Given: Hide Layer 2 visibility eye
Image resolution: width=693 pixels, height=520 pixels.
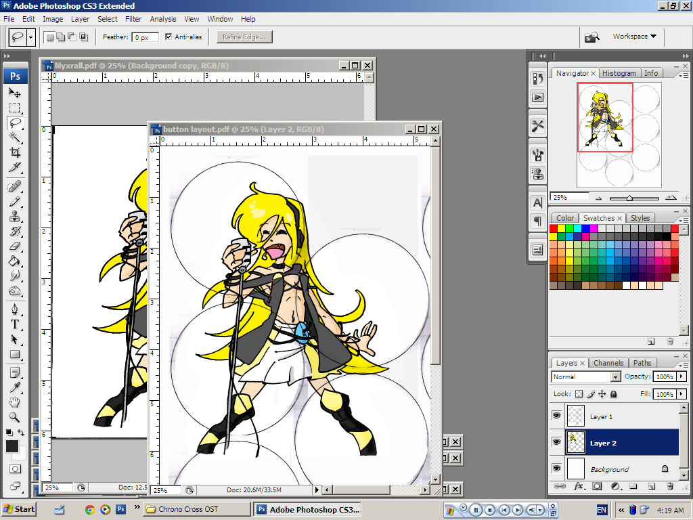Looking at the screenshot, I should click(x=557, y=442).
